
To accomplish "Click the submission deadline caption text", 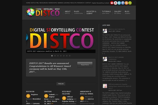I will pos(47,51).
